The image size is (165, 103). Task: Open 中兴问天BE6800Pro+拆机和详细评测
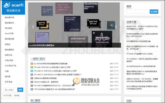pos(141,66)
